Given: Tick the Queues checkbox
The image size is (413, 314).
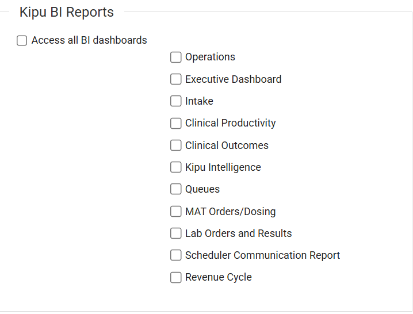Looking at the screenshot, I should click(x=176, y=189).
